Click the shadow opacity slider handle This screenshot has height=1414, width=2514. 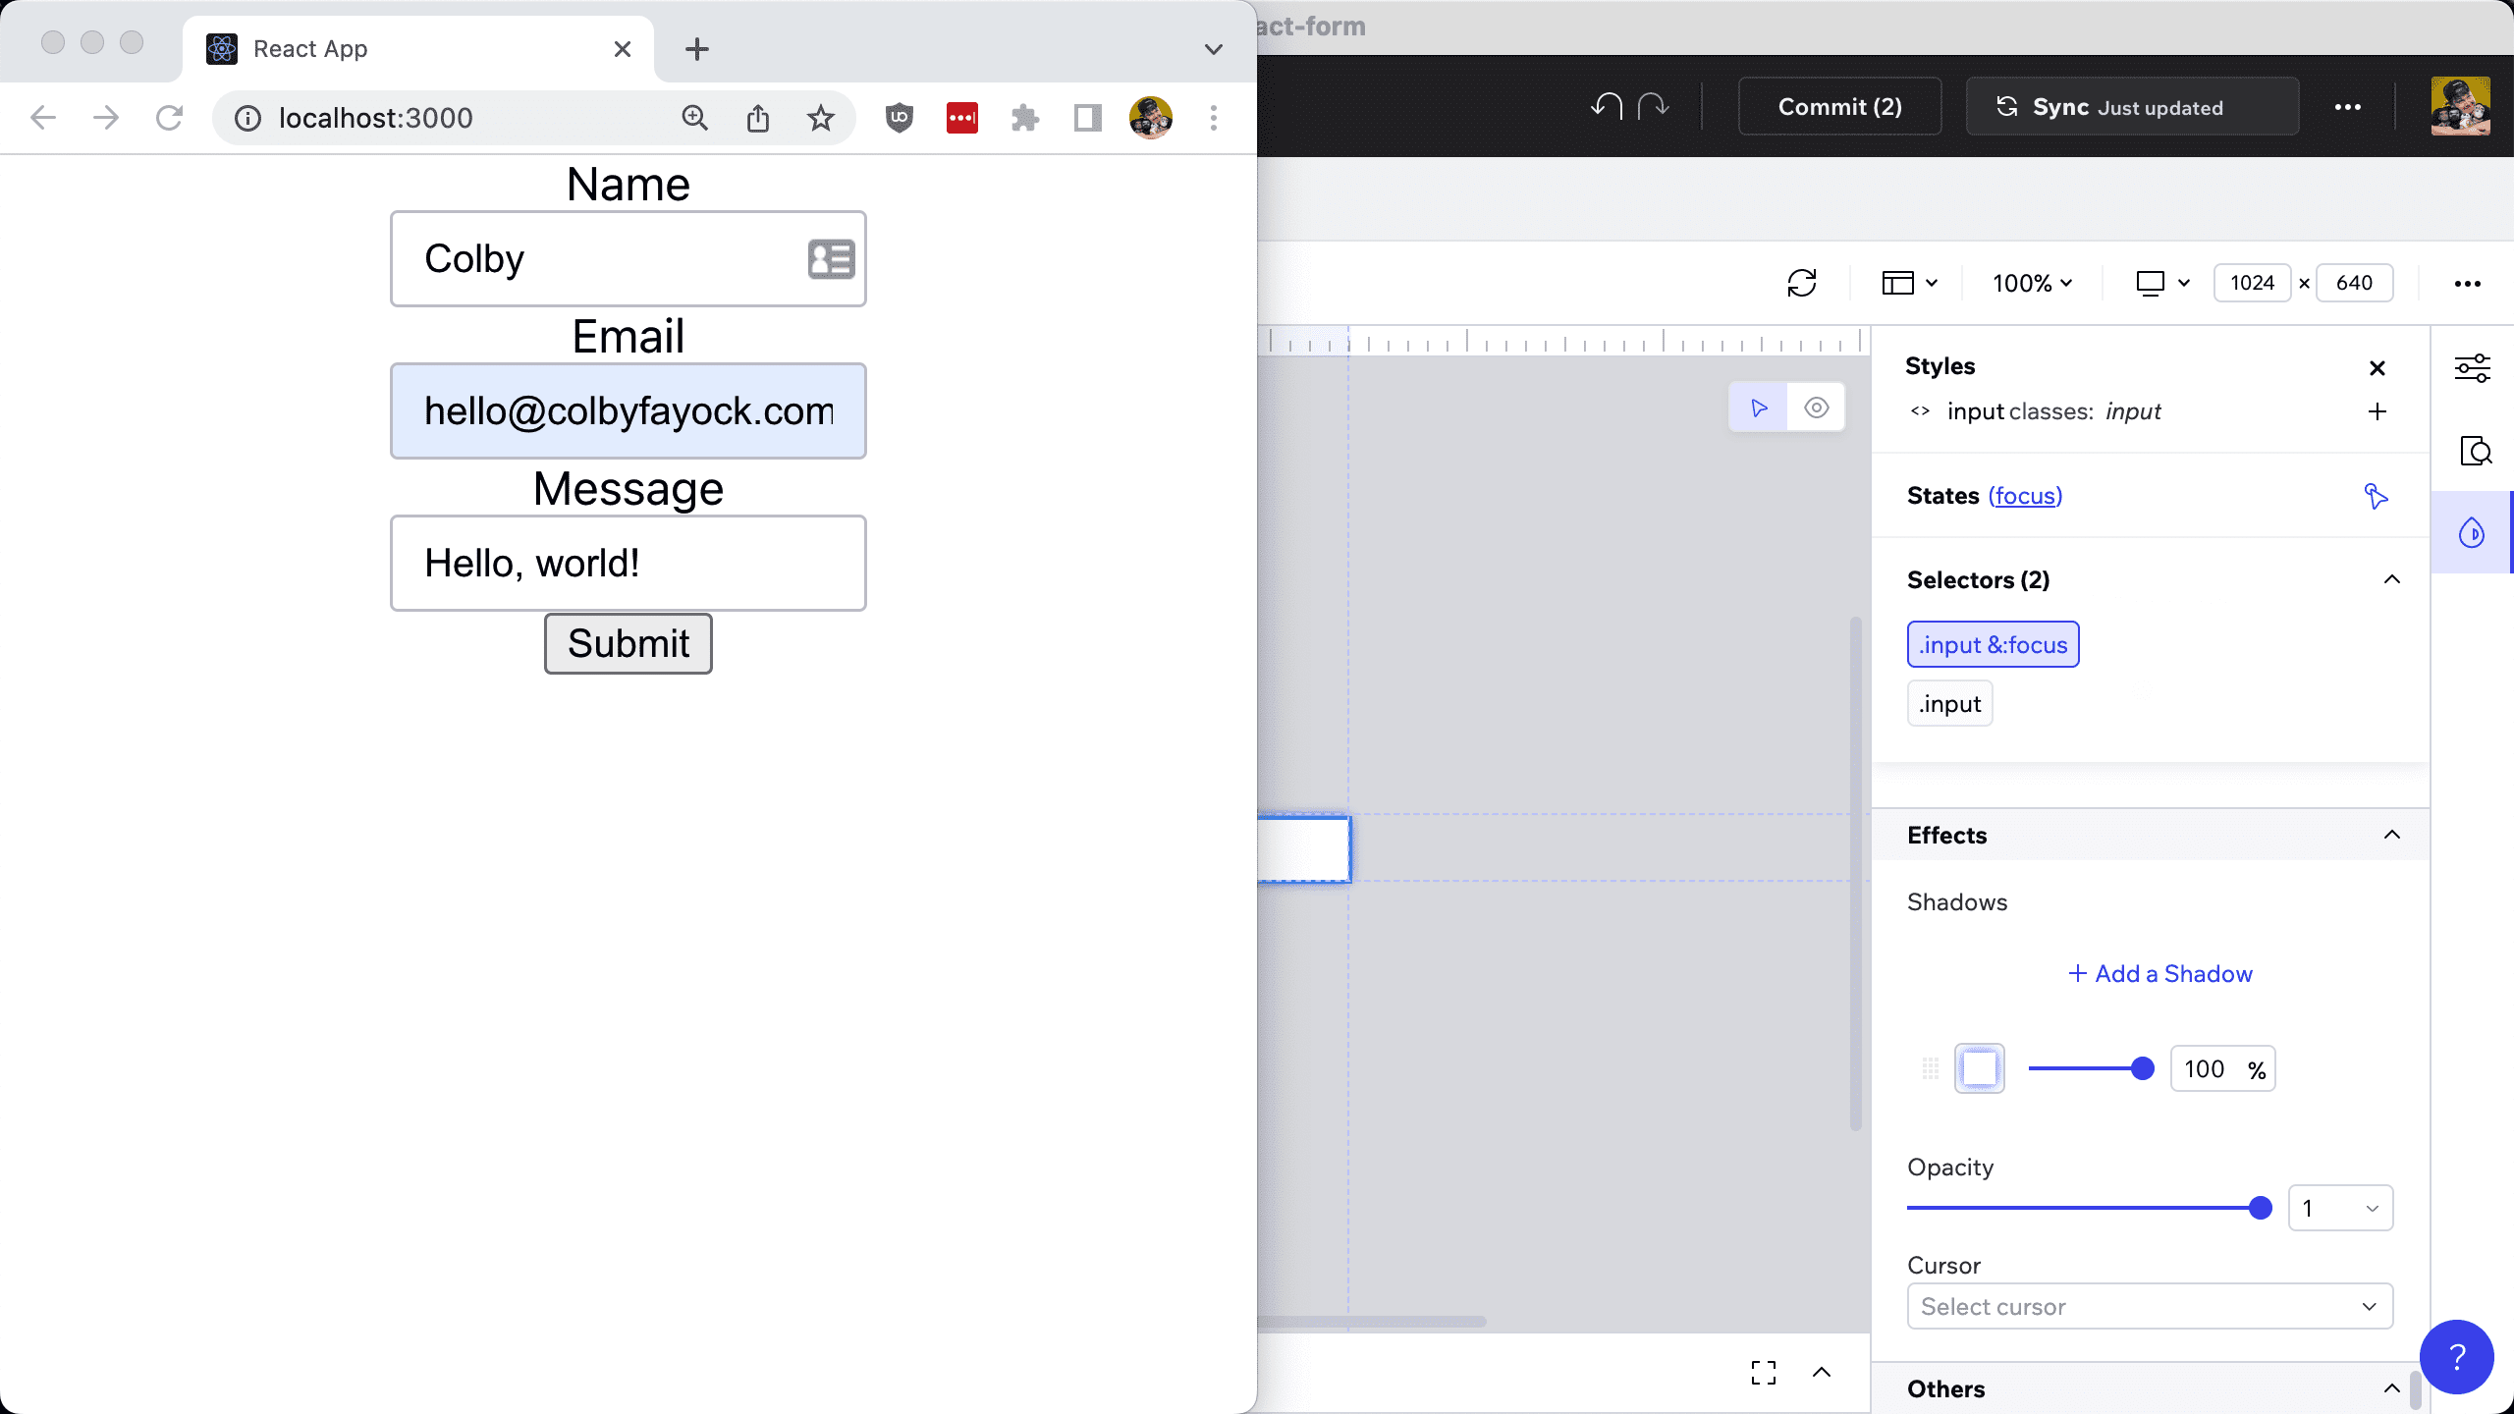(x=2143, y=1068)
